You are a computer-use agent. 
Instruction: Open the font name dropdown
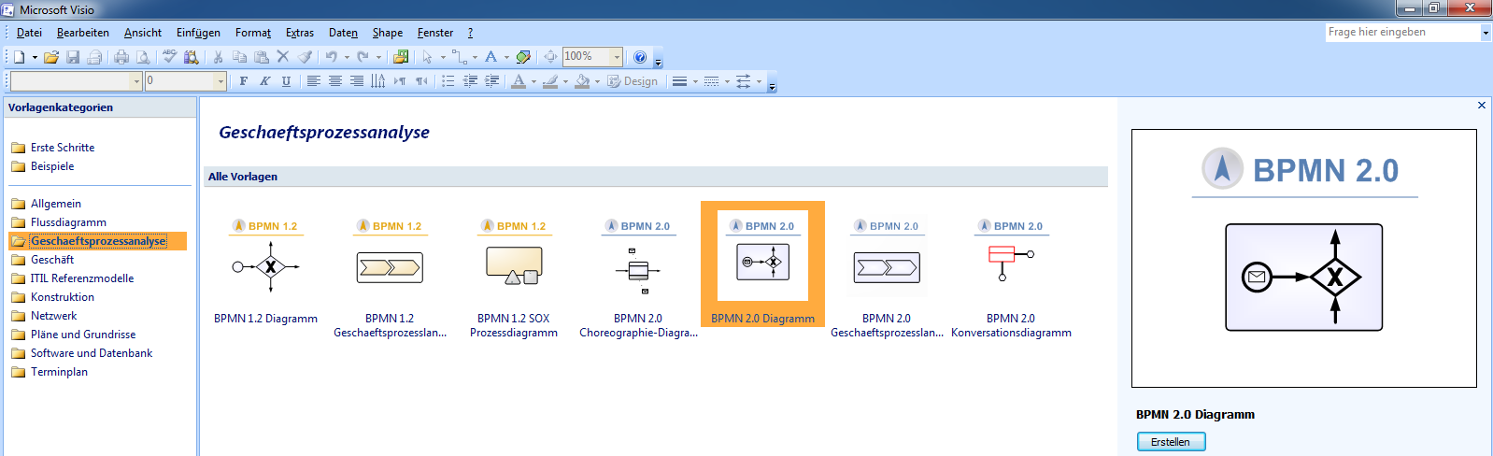click(136, 81)
